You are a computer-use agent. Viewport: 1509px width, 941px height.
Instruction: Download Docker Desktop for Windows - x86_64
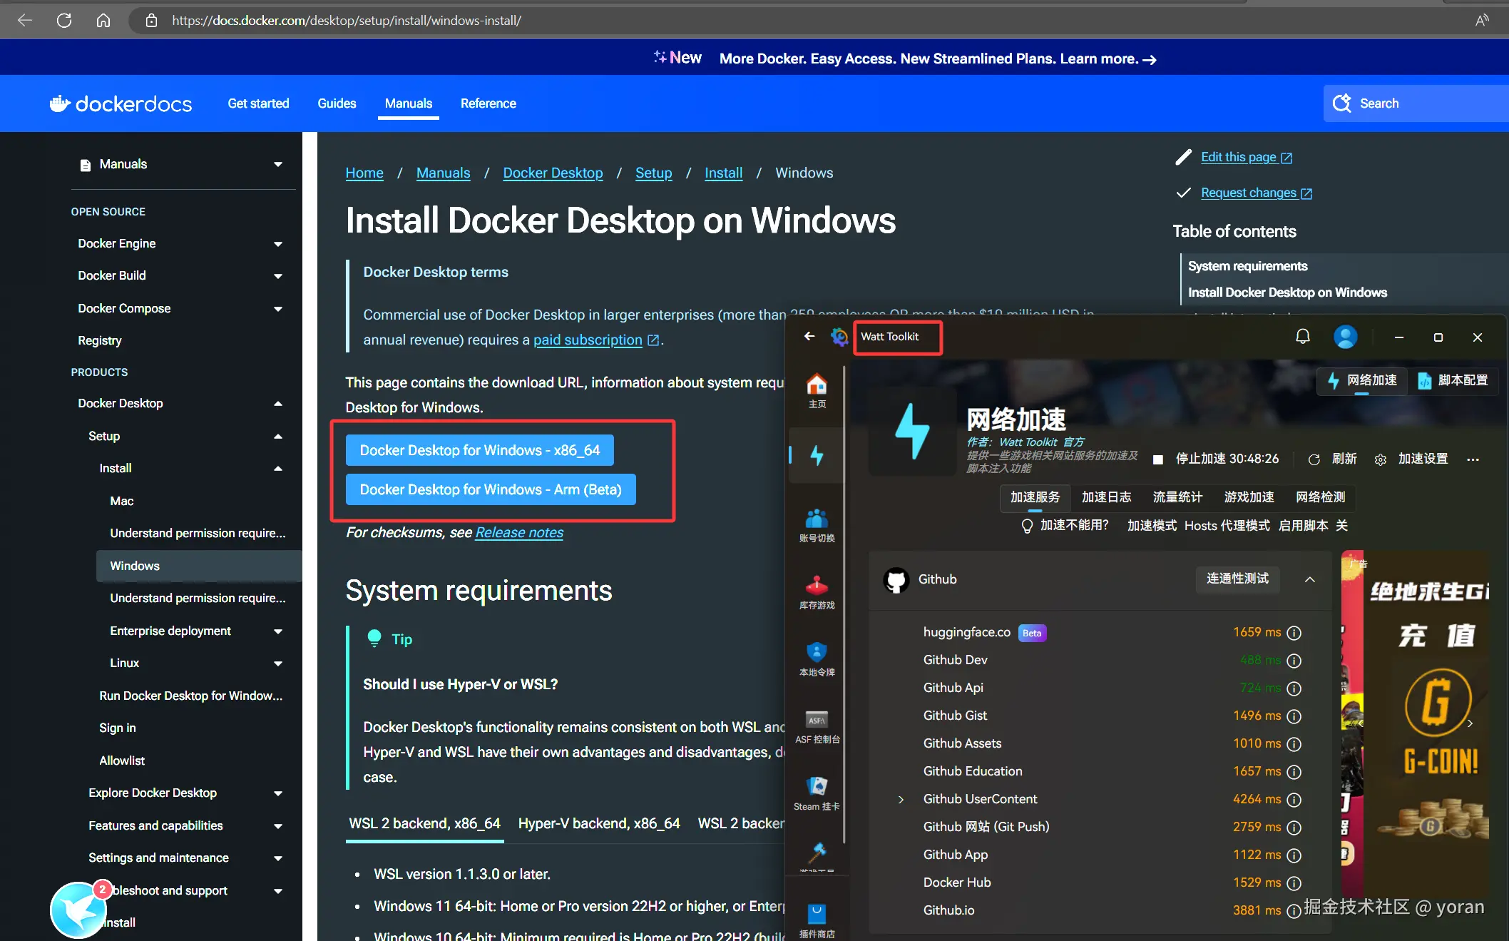(479, 450)
